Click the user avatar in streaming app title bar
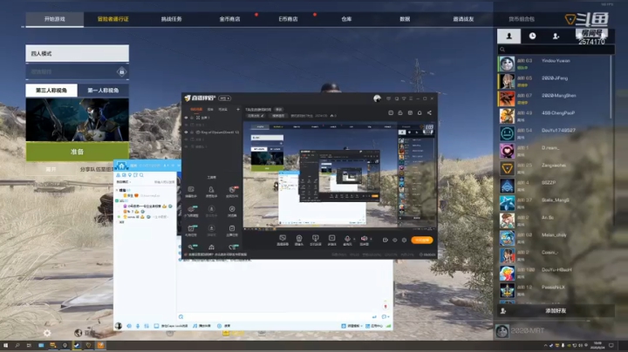 377,98
